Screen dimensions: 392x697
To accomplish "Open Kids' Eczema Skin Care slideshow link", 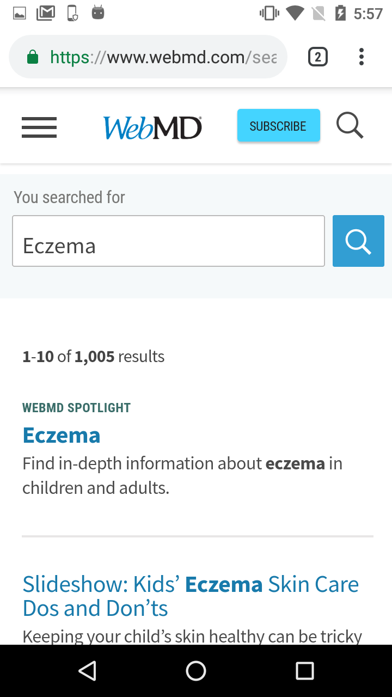I will click(x=191, y=596).
